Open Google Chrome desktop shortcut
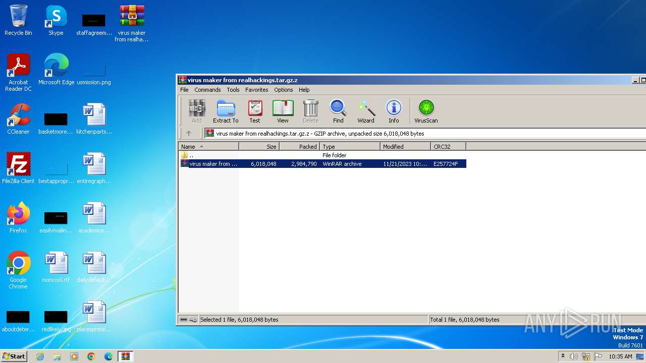This screenshot has height=363, width=646. [18, 270]
